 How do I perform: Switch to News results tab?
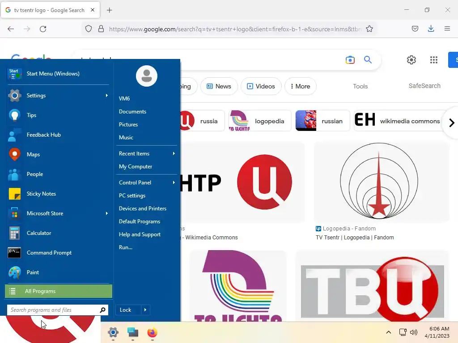[x=219, y=86]
